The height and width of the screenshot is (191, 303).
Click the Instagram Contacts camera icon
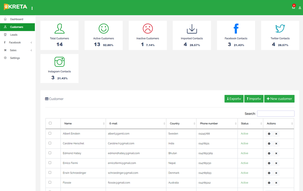[59, 62]
